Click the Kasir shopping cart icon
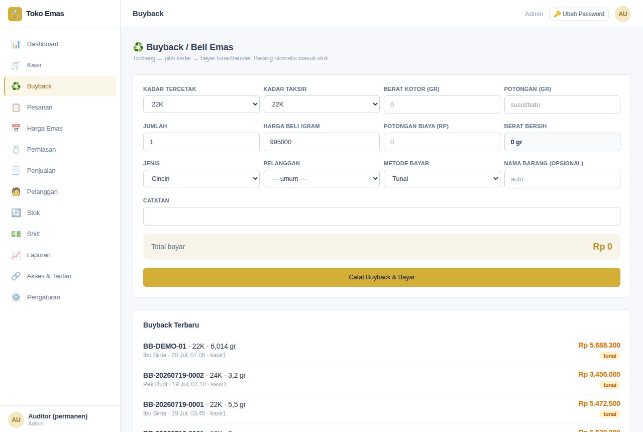This screenshot has height=432, width=643. click(16, 65)
